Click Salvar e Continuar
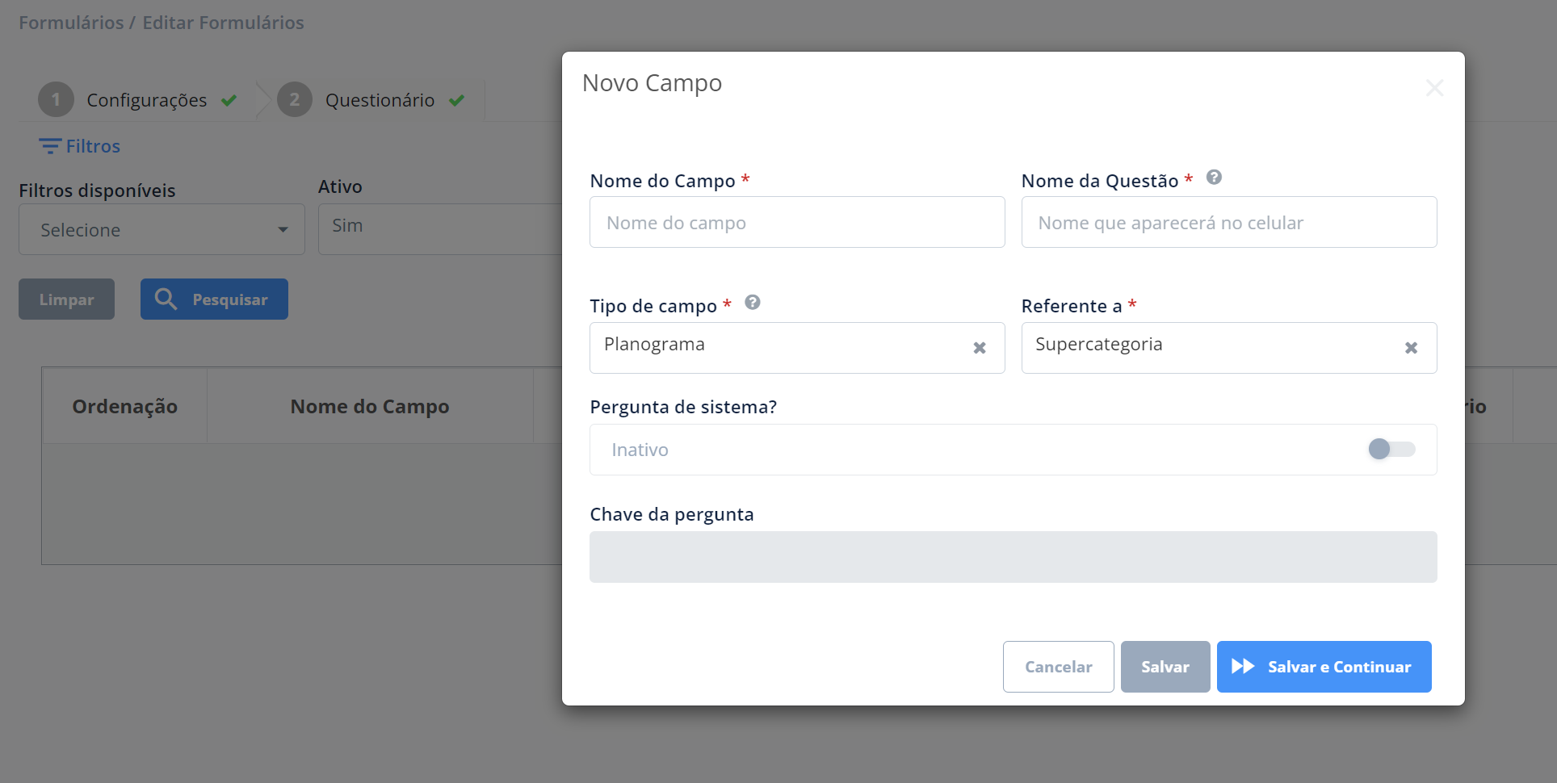Screen dimensions: 1557x783 click(1324, 667)
